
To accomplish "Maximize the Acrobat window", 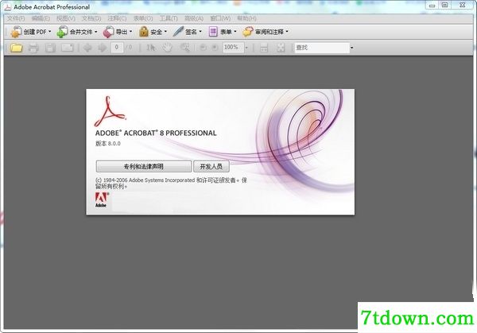I will coord(444,6).
